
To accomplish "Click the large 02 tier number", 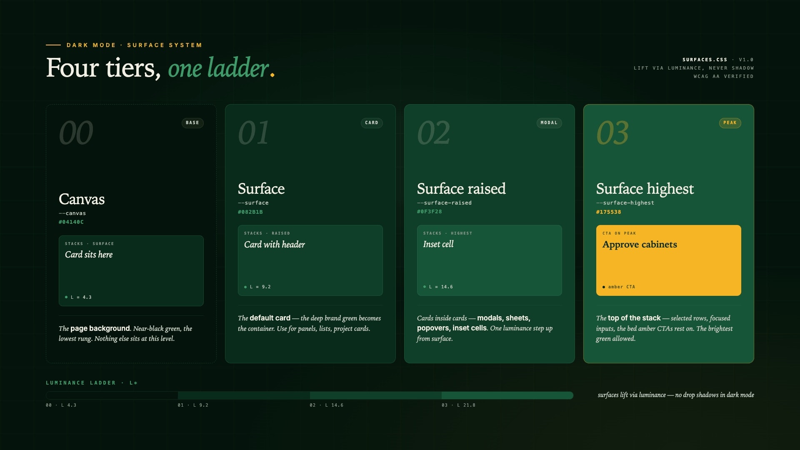I will point(434,133).
